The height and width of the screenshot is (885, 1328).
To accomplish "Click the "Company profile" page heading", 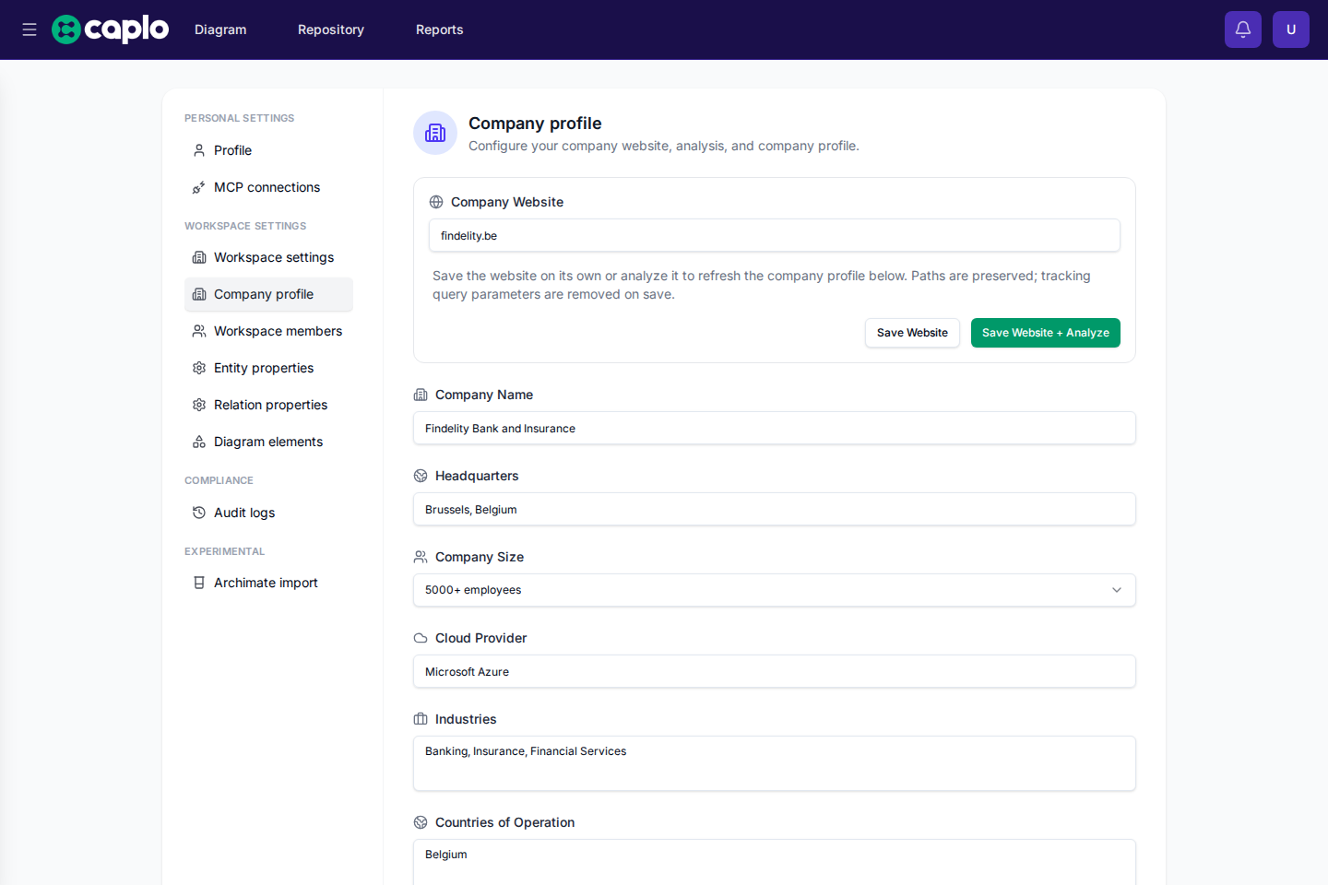I will pos(535,124).
